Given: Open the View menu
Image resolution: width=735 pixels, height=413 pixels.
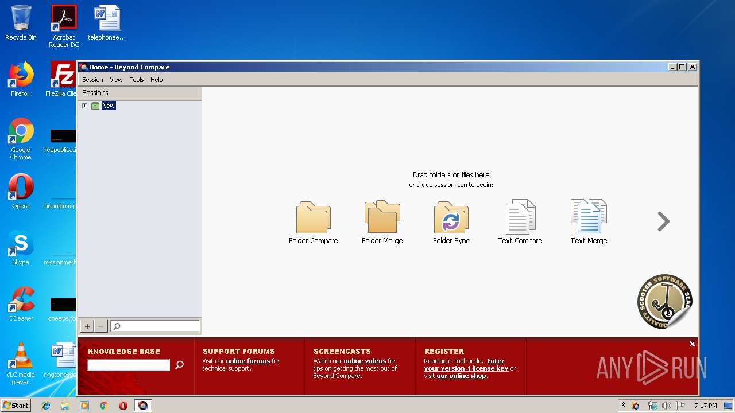Looking at the screenshot, I should tap(116, 80).
